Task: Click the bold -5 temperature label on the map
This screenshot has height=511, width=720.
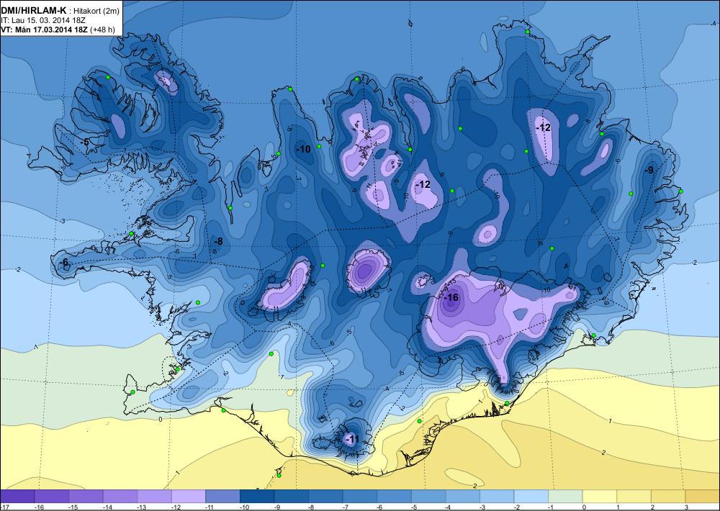Action: point(84,142)
